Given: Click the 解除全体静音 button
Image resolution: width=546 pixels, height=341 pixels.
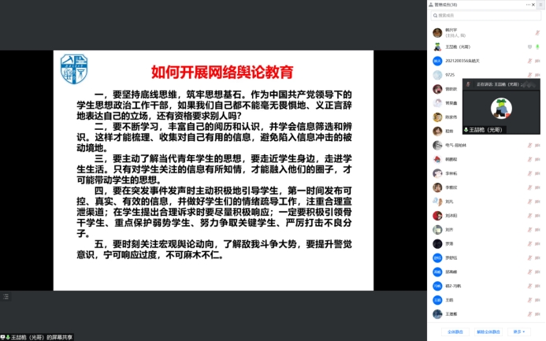Looking at the screenshot, I should point(488,332).
